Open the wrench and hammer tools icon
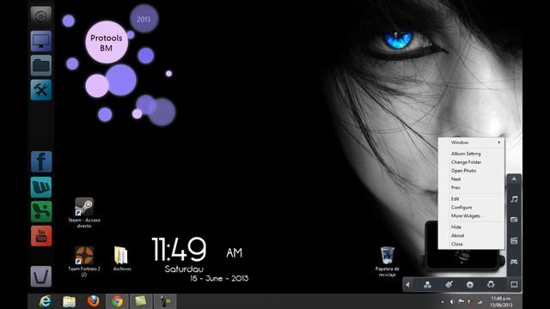 pos(40,90)
